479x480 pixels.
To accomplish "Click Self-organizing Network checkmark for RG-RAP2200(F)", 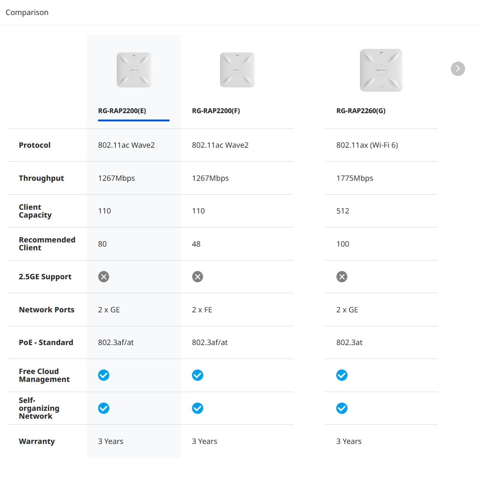I will pos(198,408).
